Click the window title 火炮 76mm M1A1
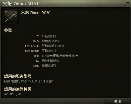 (x=20, y=4)
